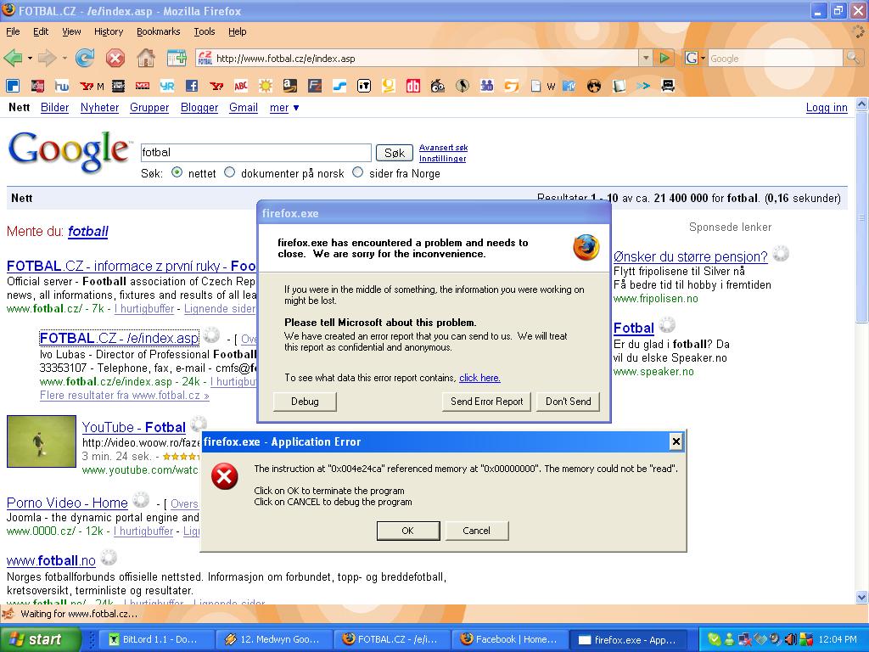Image resolution: width=869 pixels, height=652 pixels.
Task: Open the Back history dropdown arrow
Action: pos(30,58)
